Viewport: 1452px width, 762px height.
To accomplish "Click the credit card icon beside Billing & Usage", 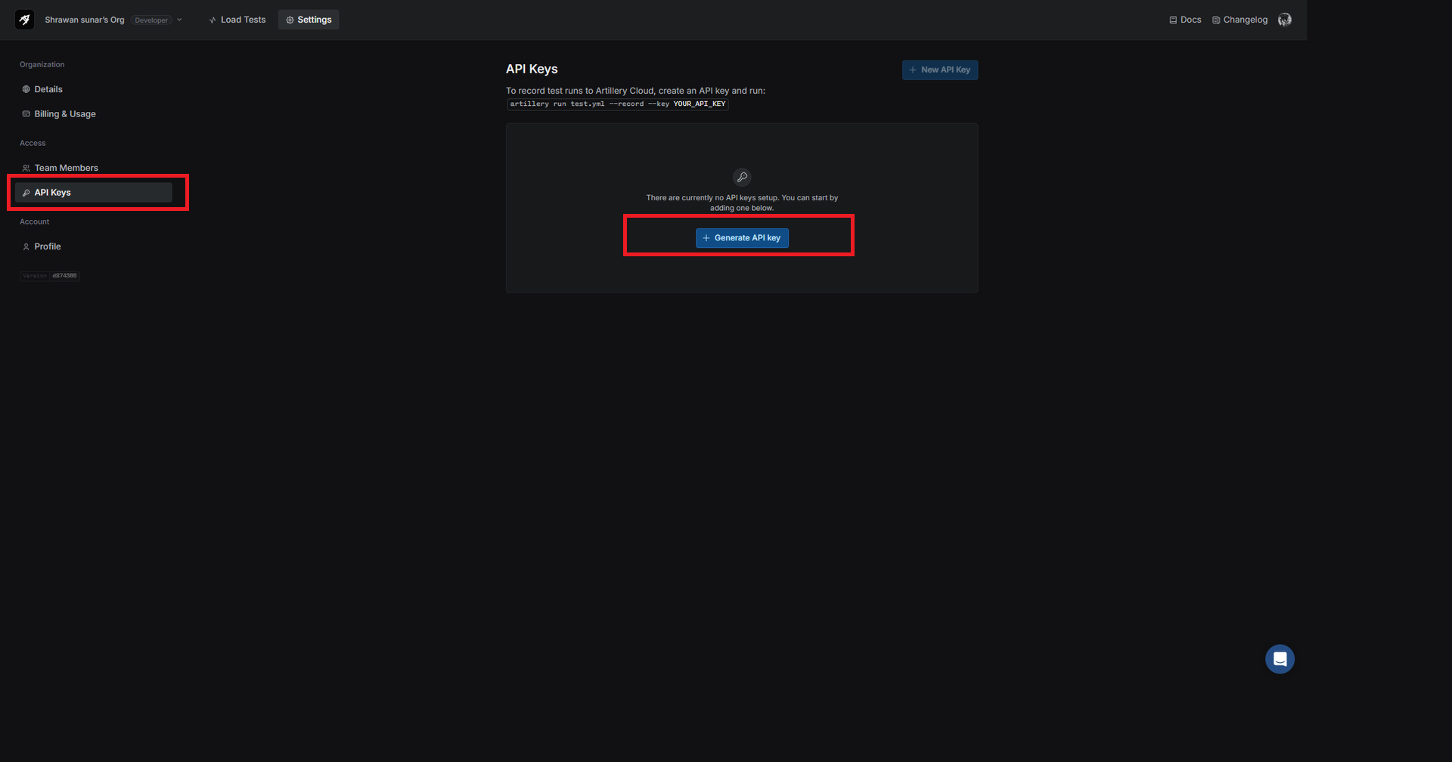I will (26, 113).
